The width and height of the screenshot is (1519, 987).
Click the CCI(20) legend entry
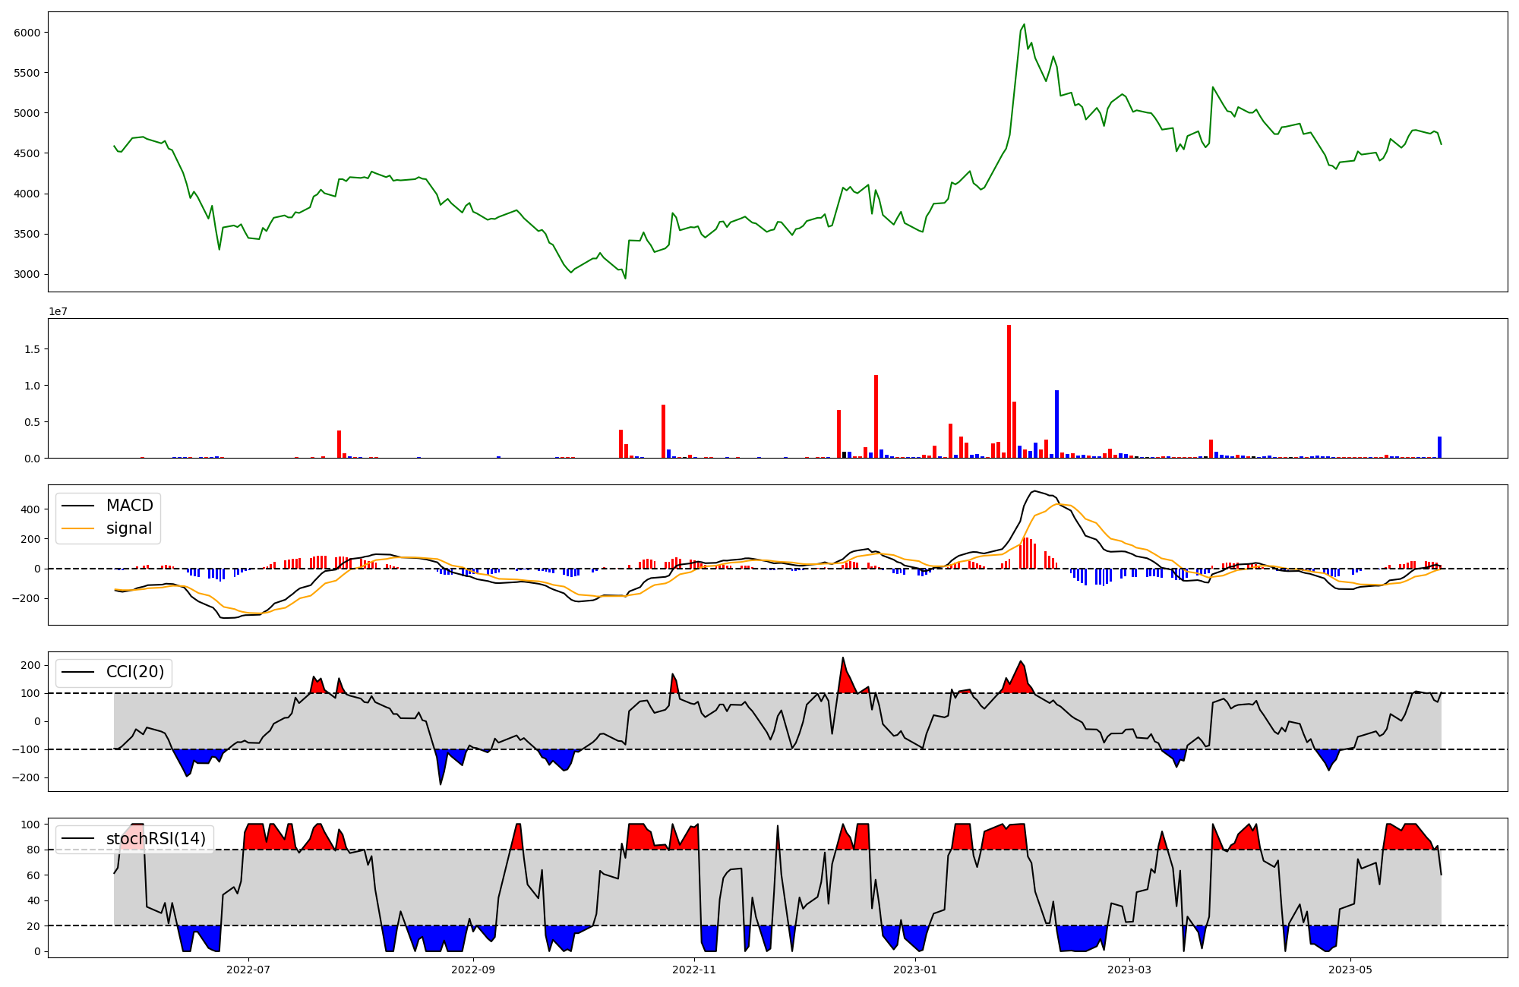click(134, 672)
